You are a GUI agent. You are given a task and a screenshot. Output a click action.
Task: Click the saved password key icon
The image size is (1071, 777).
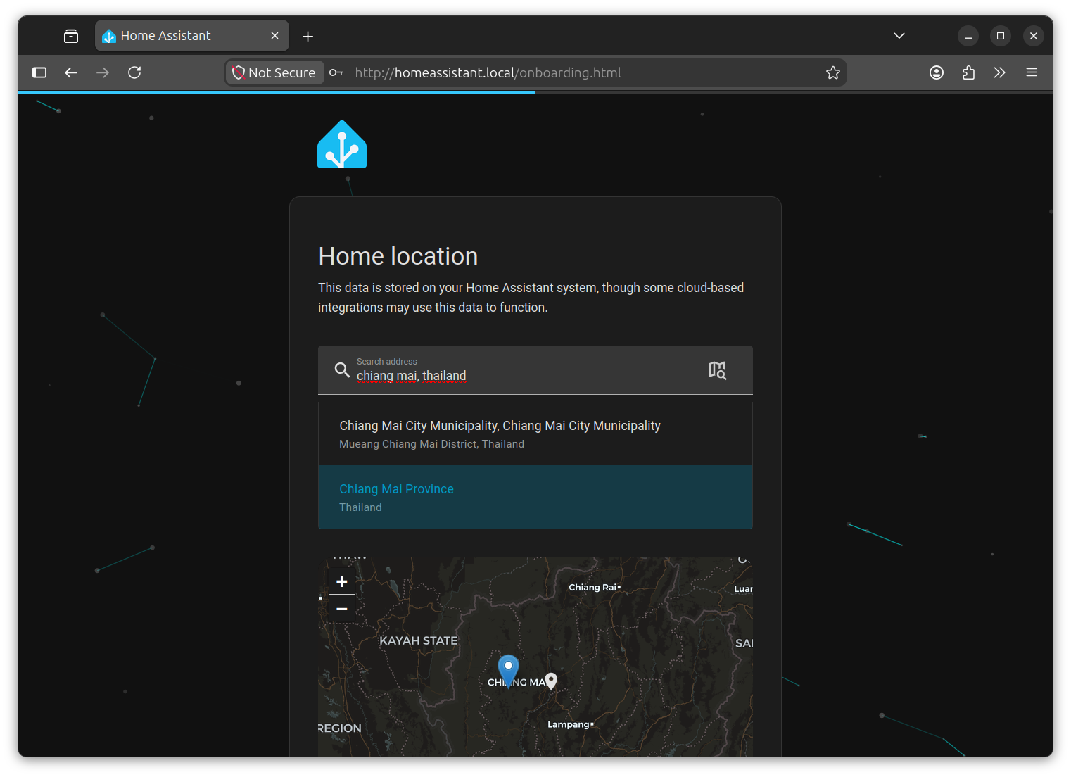tap(336, 72)
